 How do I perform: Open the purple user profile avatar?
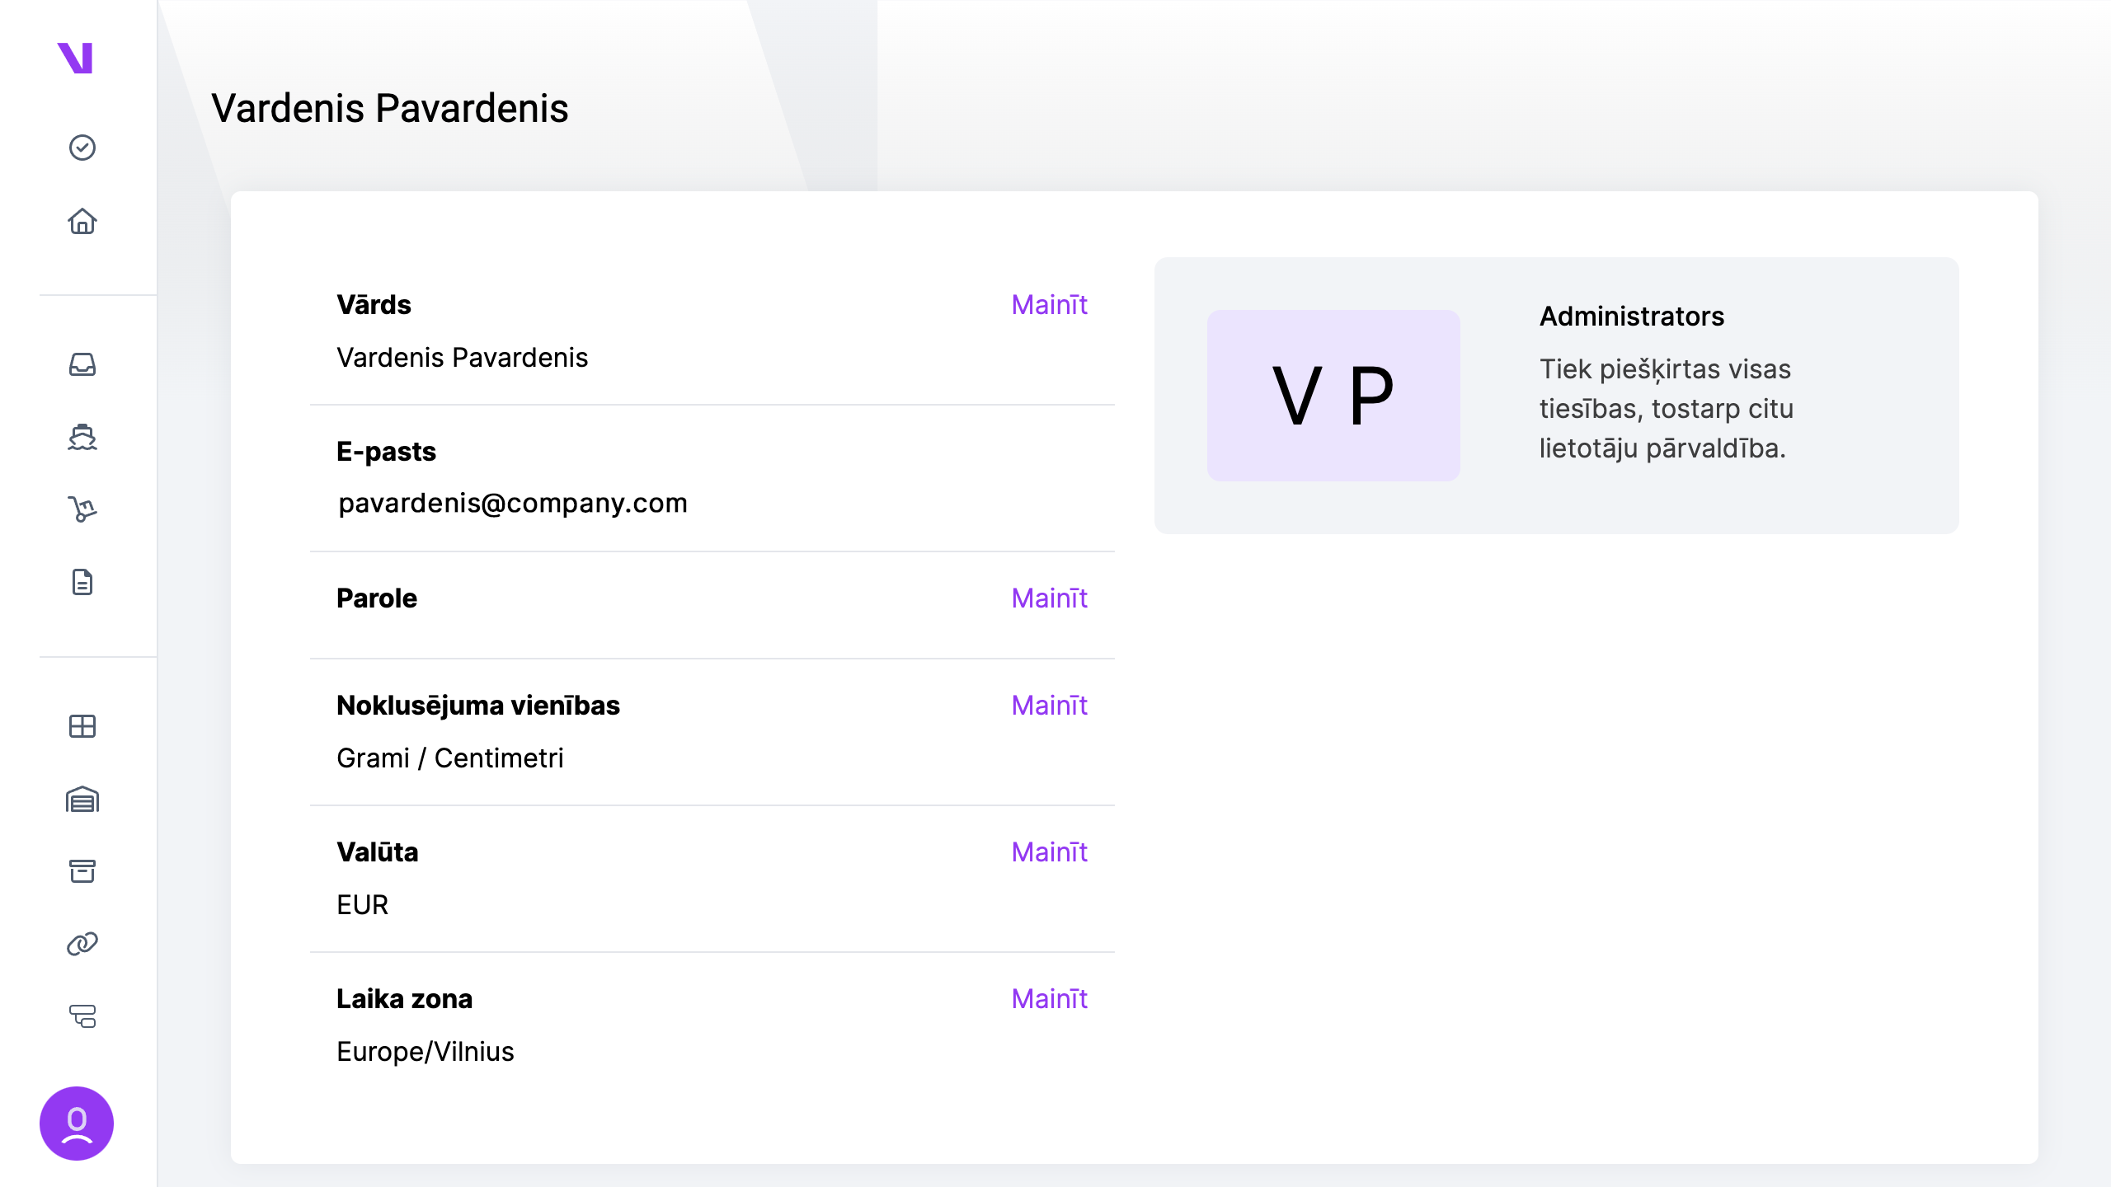pyautogui.click(x=77, y=1124)
